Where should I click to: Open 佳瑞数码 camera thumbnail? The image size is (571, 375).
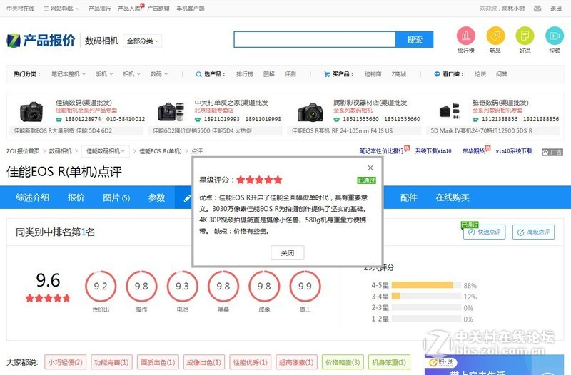[31, 111]
